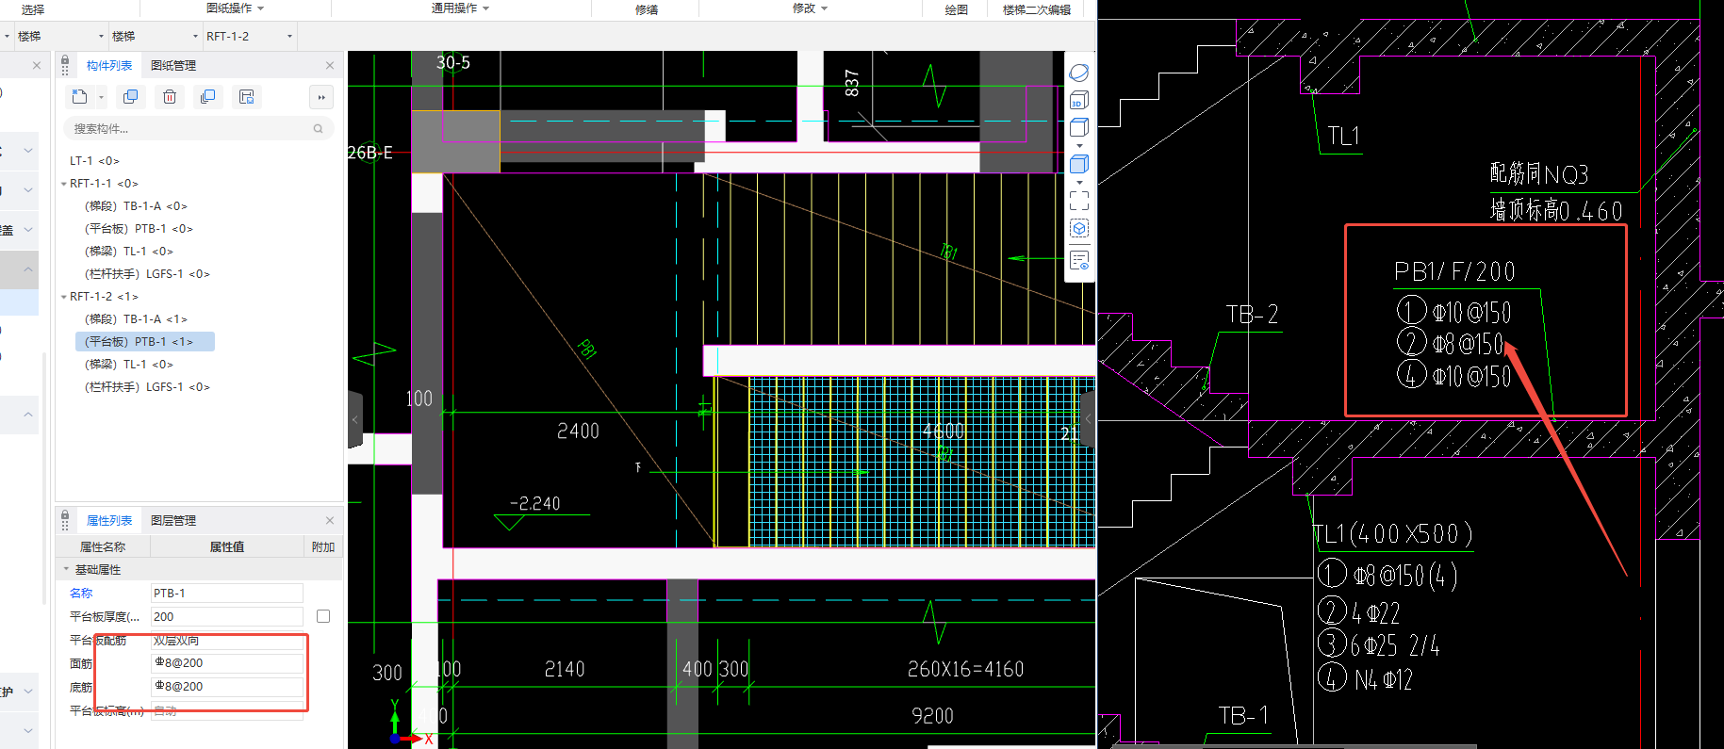The width and height of the screenshot is (1724, 749).
Task: Collapse the RFT-1-1 tree node
Action: tap(63, 184)
